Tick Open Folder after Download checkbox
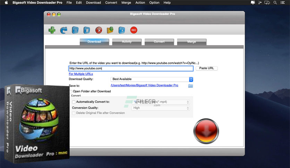 [x=71, y=91]
